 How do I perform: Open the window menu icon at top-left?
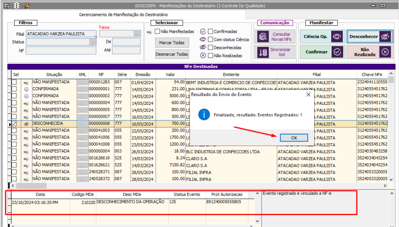point(6,5)
